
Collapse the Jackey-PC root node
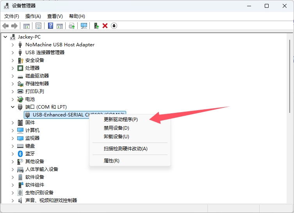[5, 37]
